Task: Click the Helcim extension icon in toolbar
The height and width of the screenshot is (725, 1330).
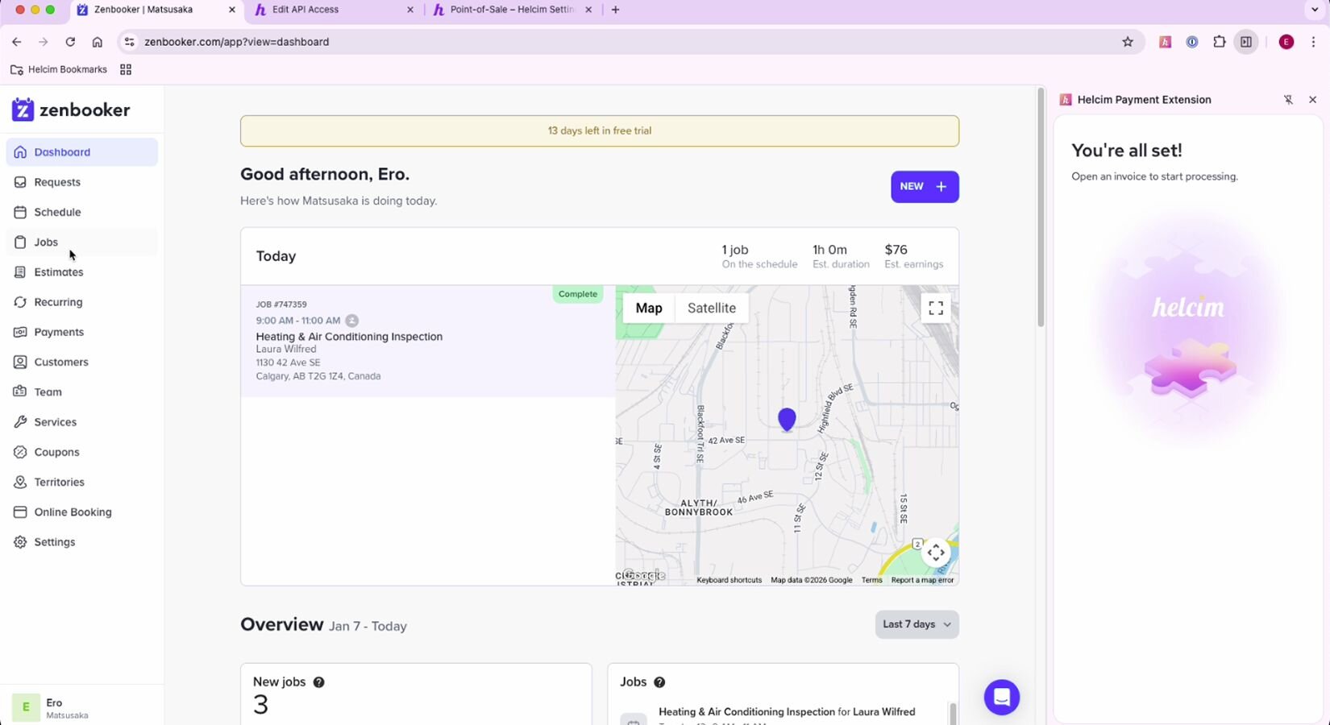Action: tap(1165, 42)
